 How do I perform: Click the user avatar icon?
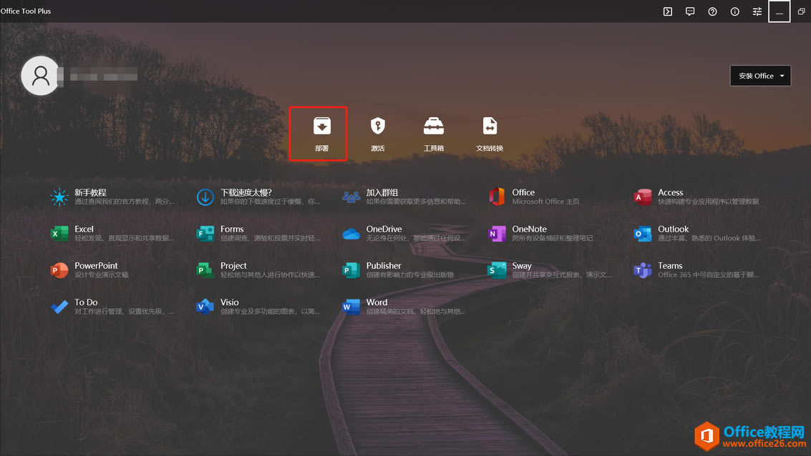[x=40, y=75]
